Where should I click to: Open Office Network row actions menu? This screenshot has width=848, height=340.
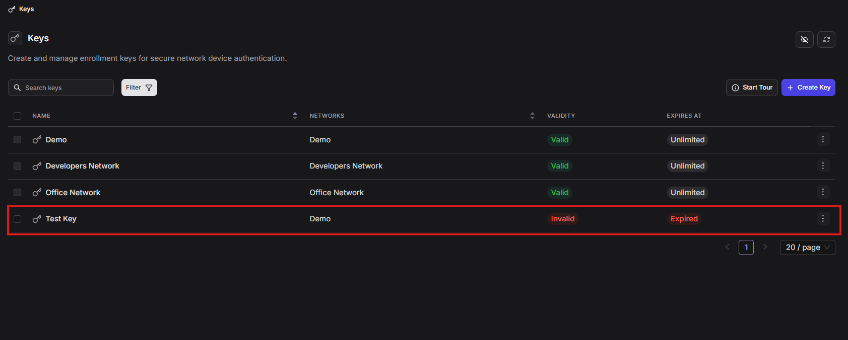[823, 192]
